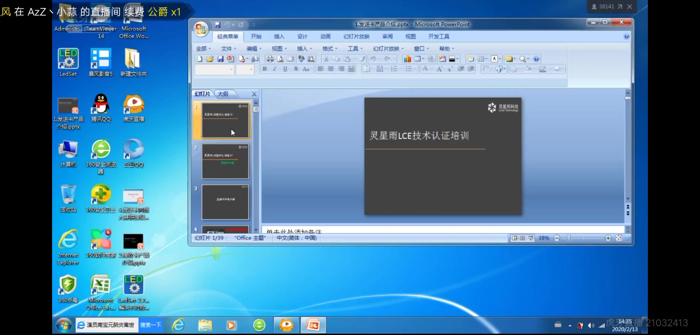Click the zoom slider handle
The width and height of the screenshot is (700, 335).
(568, 238)
